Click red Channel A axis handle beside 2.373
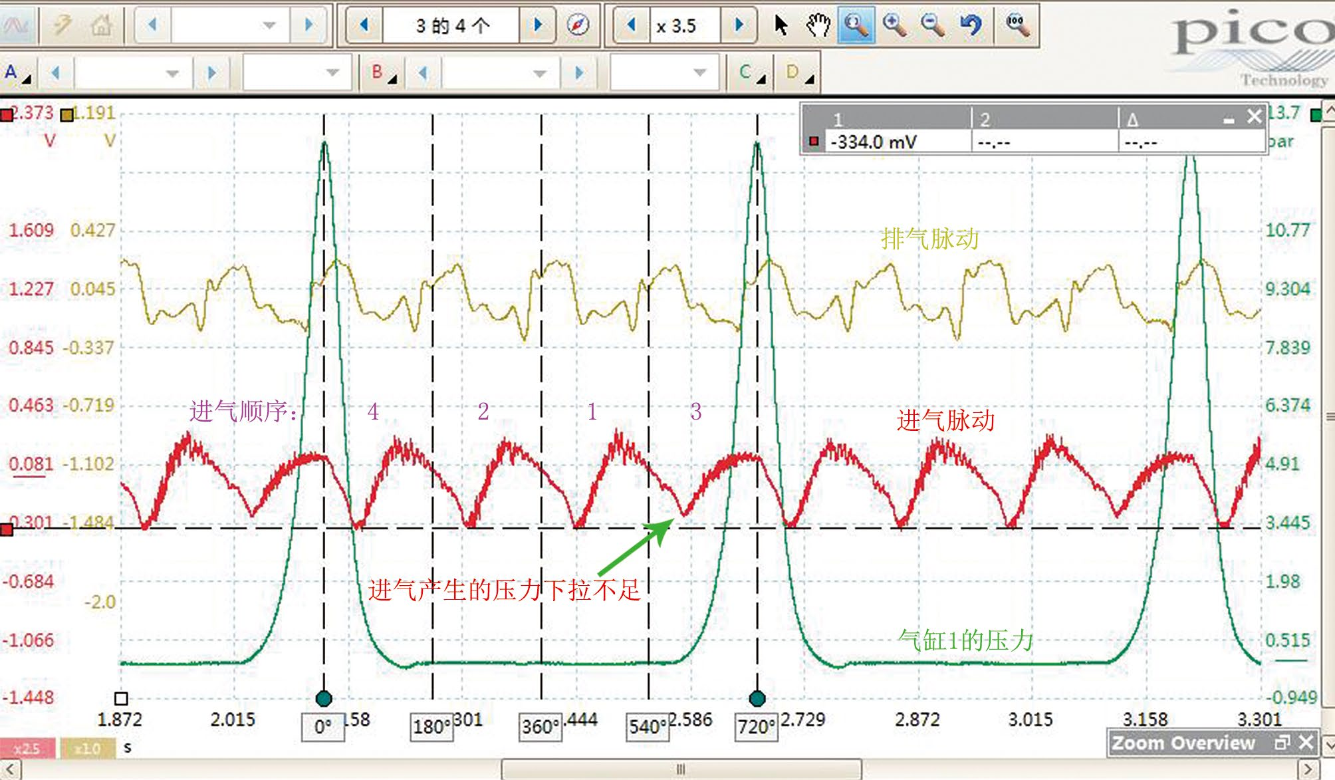1335x780 pixels. [7, 116]
